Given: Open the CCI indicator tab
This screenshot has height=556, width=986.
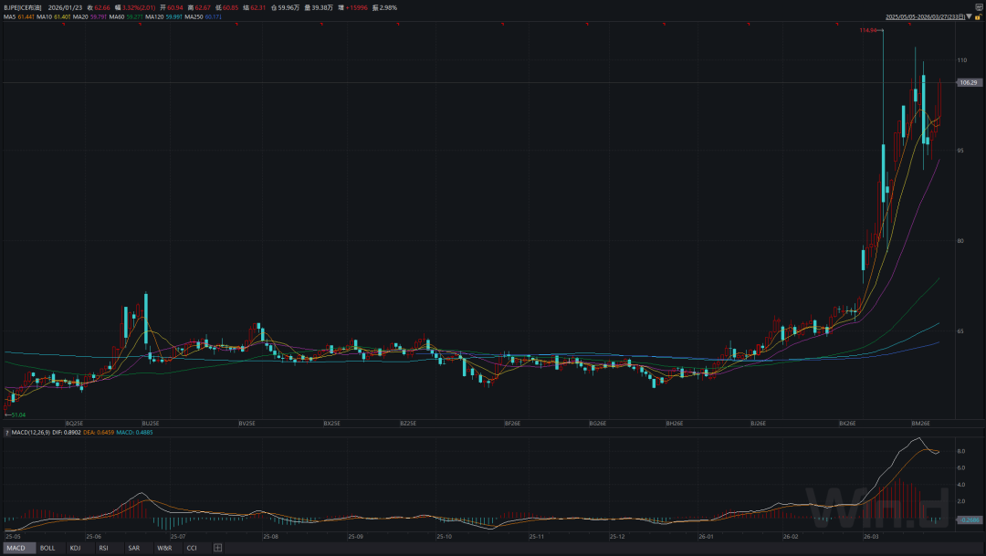Looking at the screenshot, I should pyautogui.click(x=192, y=548).
